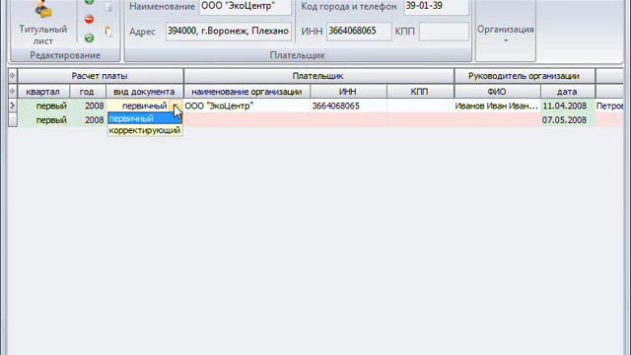Click the ООО "ЭкоЦентр" grid cell
The height and width of the screenshot is (355, 631).
[x=246, y=106]
